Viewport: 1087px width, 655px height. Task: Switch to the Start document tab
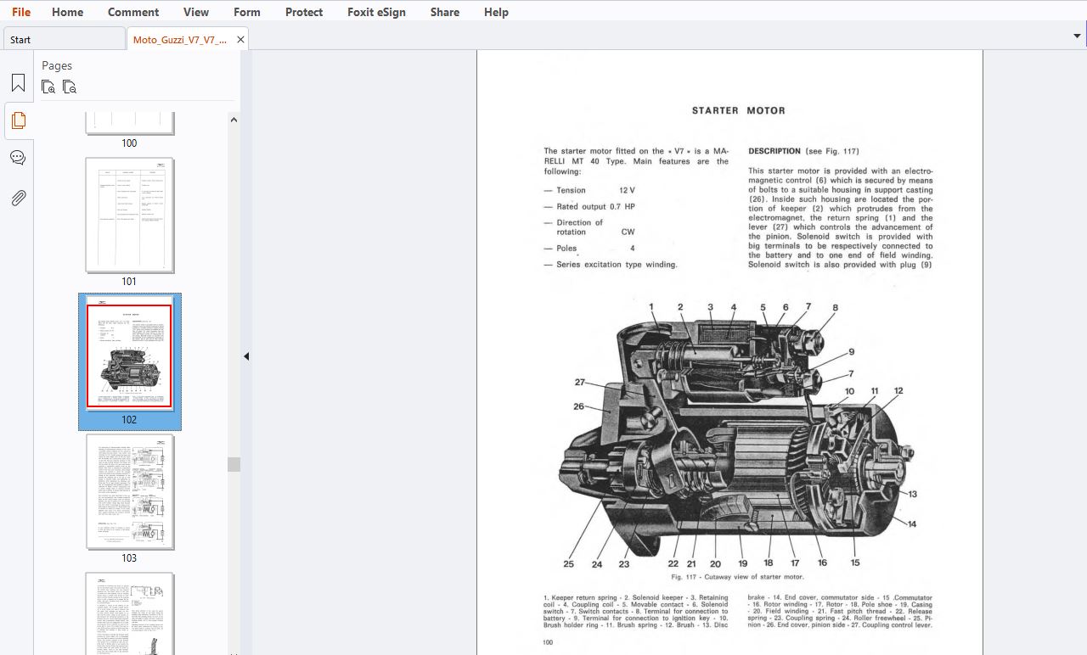tap(65, 39)
